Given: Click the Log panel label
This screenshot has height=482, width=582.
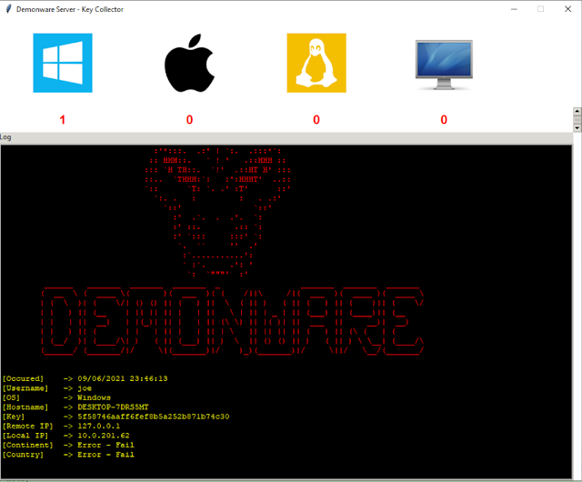Looking at the screenshot, I should pos(5,137).
